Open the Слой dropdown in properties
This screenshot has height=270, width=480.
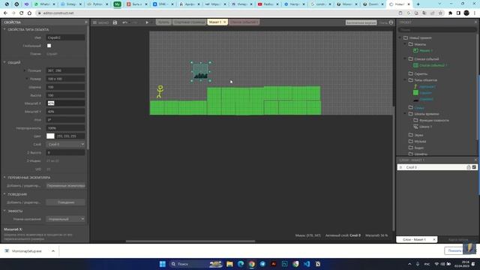click(65, 144)
